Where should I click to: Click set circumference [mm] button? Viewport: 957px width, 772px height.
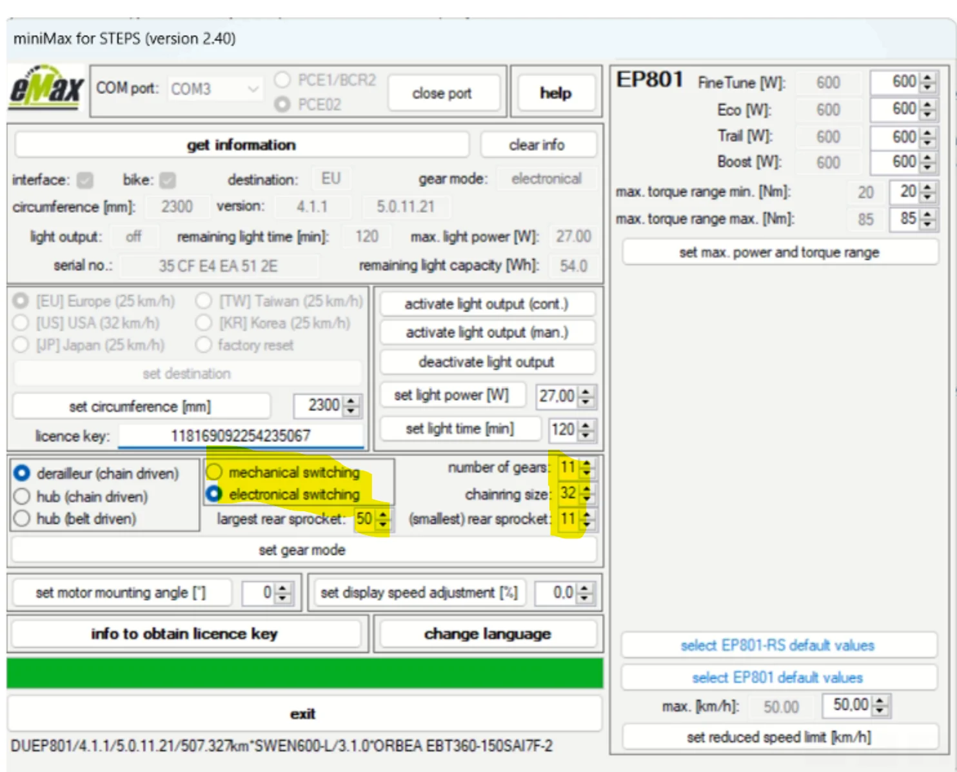[x=141, y=407]
